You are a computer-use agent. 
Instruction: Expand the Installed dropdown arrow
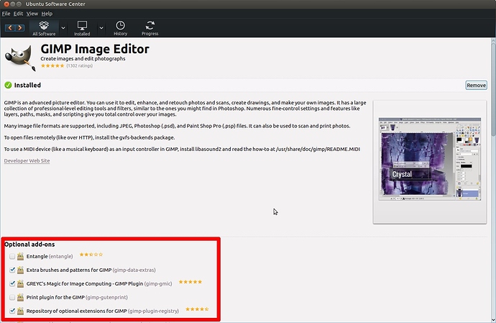(x=101, y=28)
